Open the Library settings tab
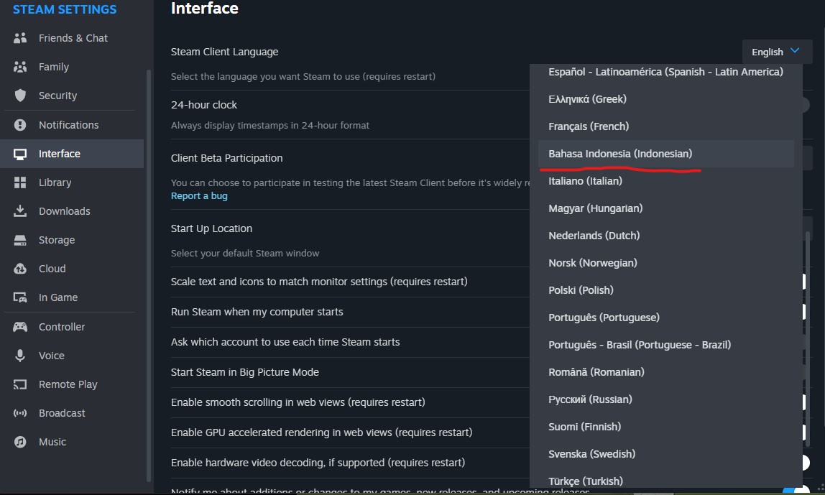Screen dimensions: 825x495 coord(55,182)
